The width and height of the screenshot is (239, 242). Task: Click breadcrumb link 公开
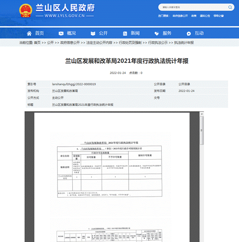click(x=51, y=42)
